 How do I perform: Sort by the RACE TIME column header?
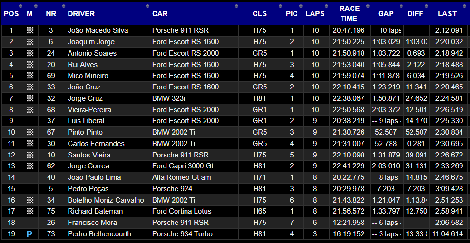[x=349, y=14]
